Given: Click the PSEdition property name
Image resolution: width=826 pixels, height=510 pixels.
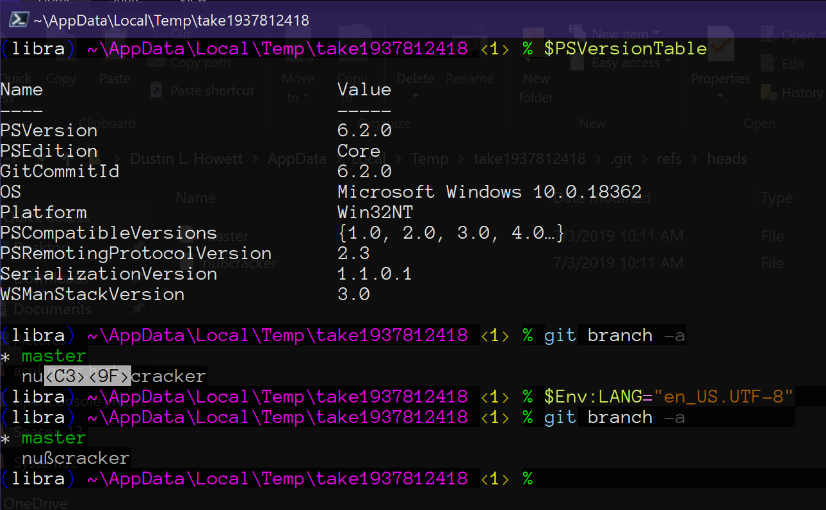Looking at the screenshot, I should click(49, 151).
